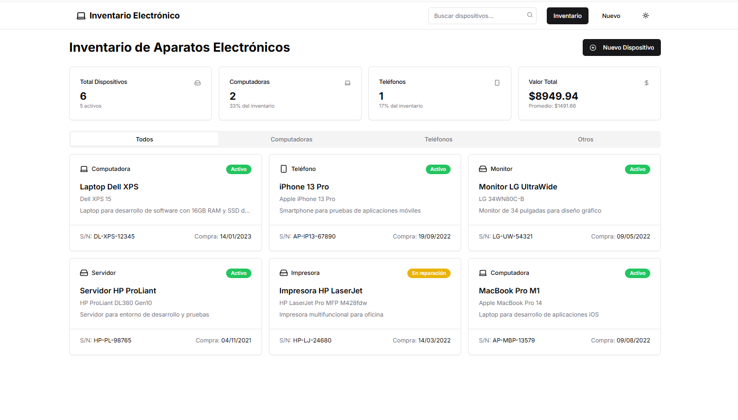
Task: Click the plus icon in Nuevo Dispositivo
Action: [593, 47]
